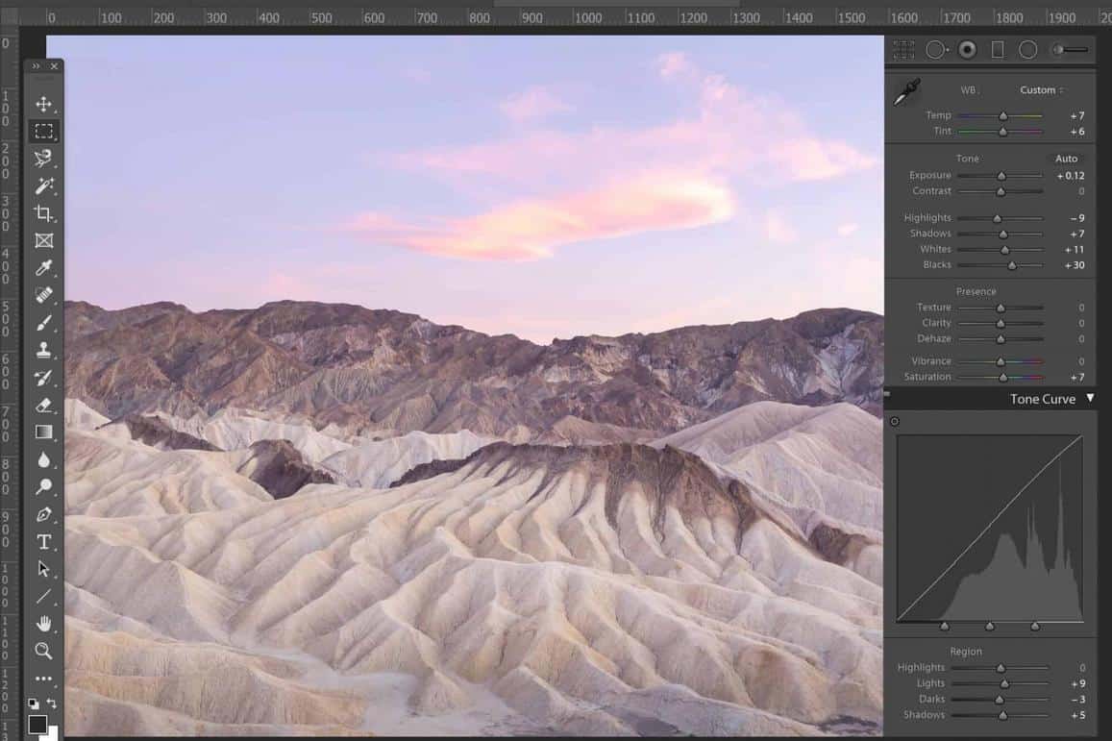The width and height of the screenshot is (1112, 741).
Task: Select the radial filter adjustment icon
Action: pos(1027,50)
